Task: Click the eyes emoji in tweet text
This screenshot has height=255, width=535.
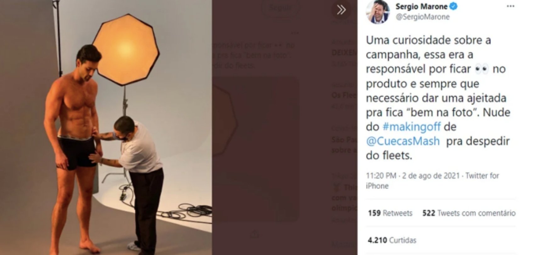Action: [x=481, y=69]
